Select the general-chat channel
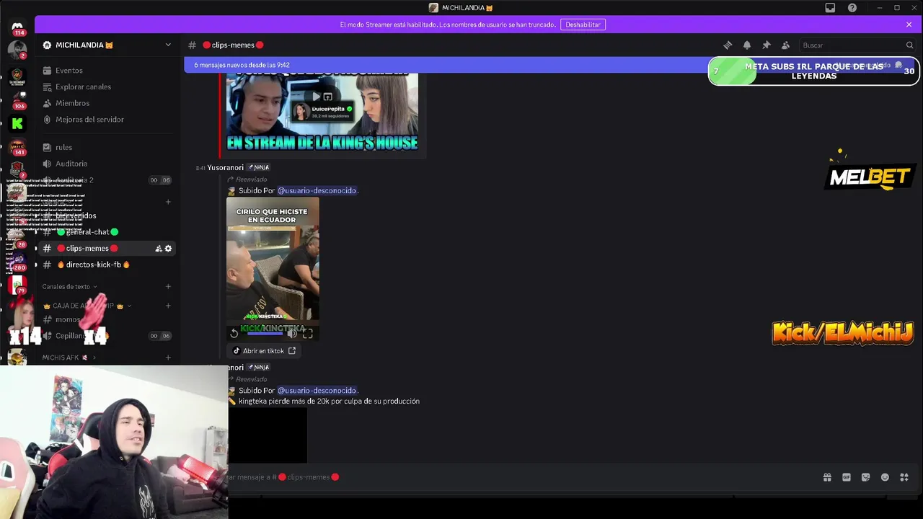Viewport: 923px width, 519px height. point(87,232)
